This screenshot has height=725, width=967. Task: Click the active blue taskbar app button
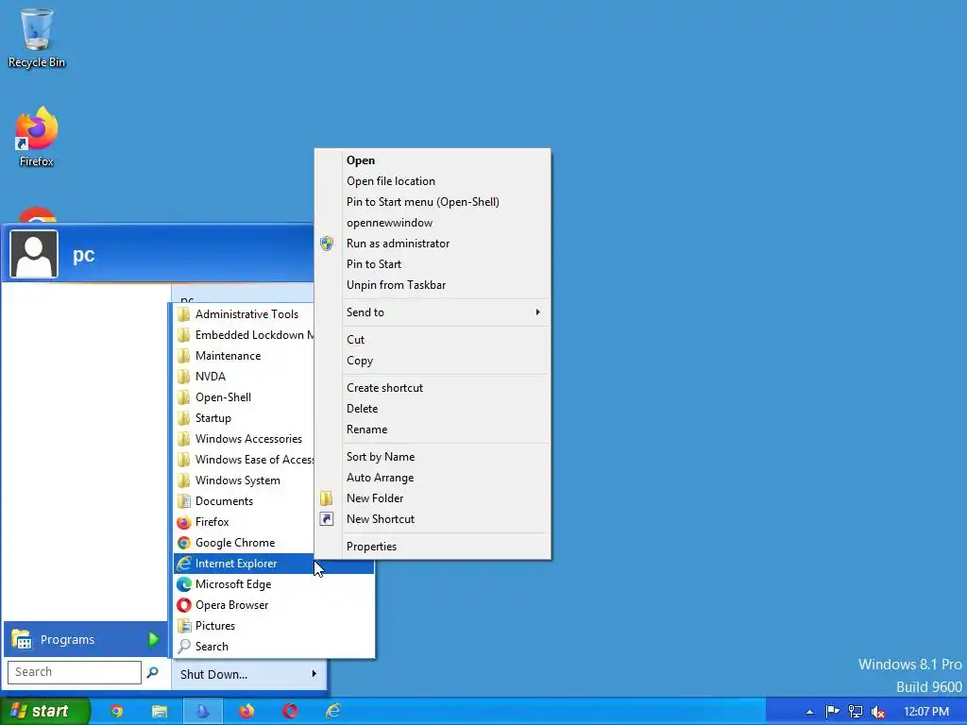[203, 712]
